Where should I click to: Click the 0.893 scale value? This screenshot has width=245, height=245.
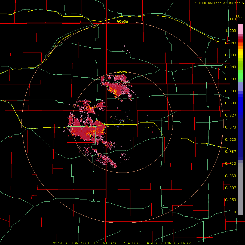[x=231, y=55]
